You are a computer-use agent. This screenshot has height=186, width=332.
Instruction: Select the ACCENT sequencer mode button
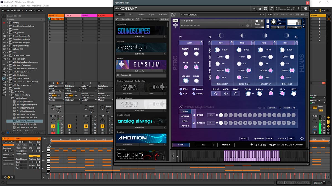(185, 116)
